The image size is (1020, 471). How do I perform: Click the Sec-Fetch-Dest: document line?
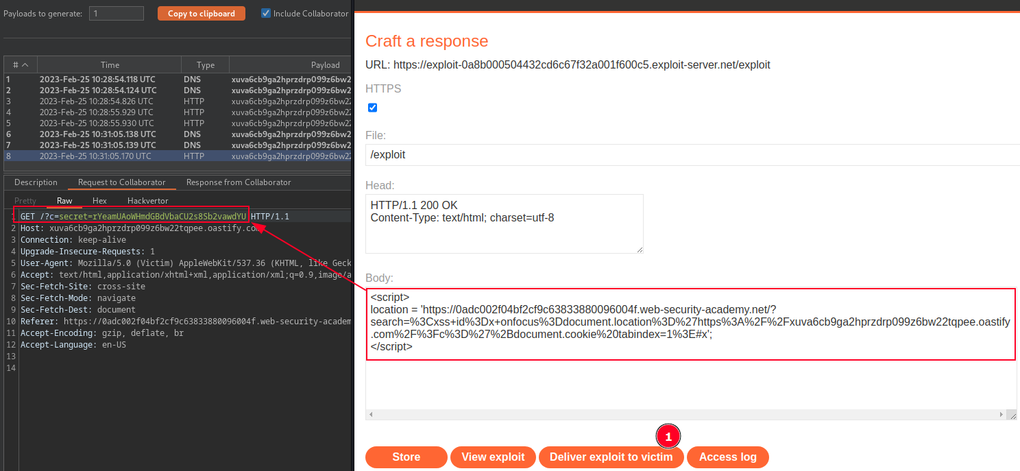(78, 310)
